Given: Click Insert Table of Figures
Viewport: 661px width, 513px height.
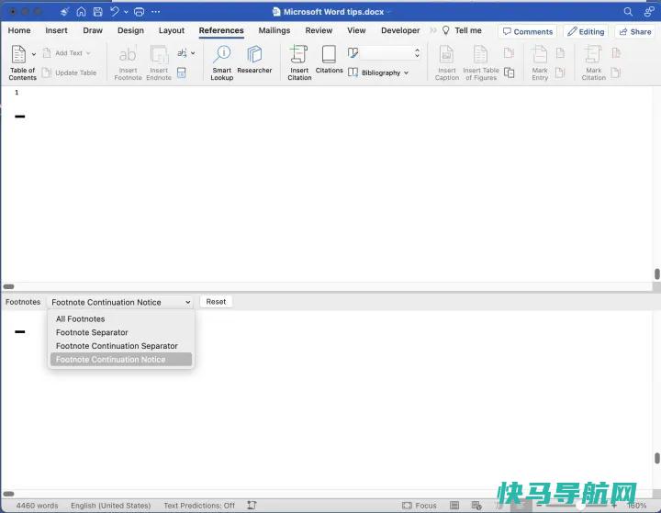Looking at the screenshot, I should (480, 62).
